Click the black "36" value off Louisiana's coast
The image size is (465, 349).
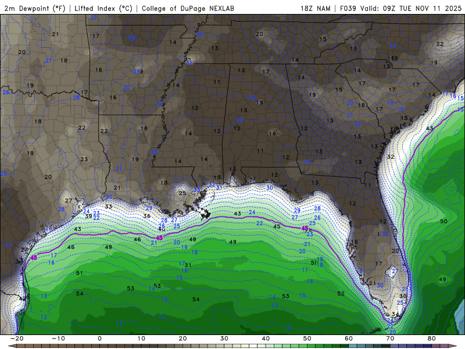147,216
